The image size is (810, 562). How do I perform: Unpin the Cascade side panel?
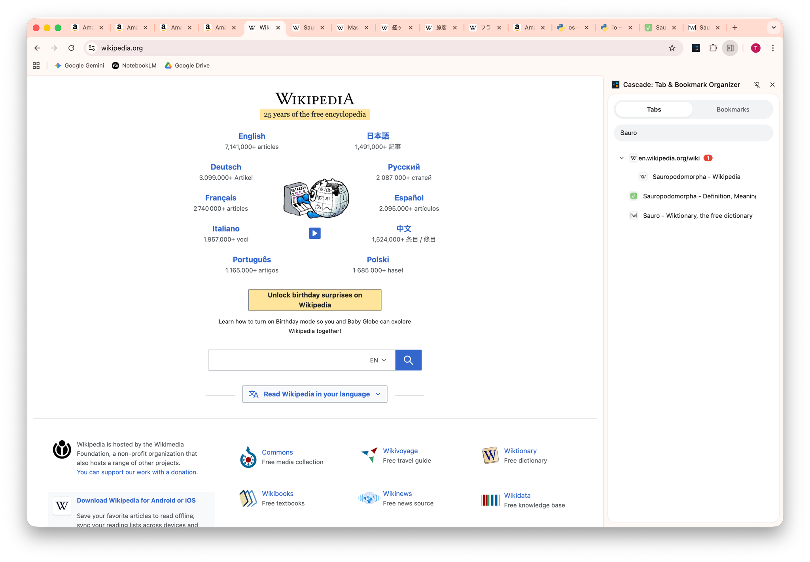[757, 85]
